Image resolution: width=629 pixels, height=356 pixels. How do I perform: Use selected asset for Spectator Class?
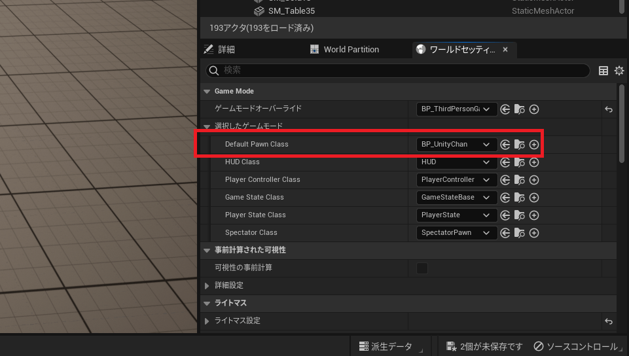(x=505, y=232)
